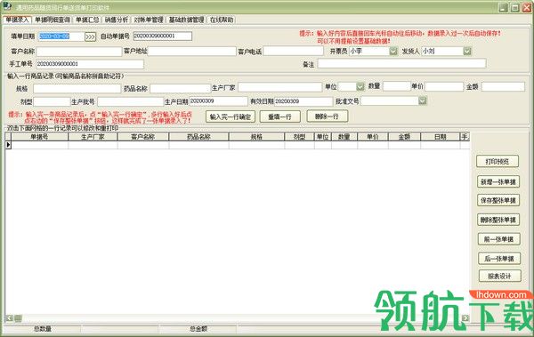Click the 填单日期 date field
The width and height of the screenshot is (534, 337).
point(61,36)
